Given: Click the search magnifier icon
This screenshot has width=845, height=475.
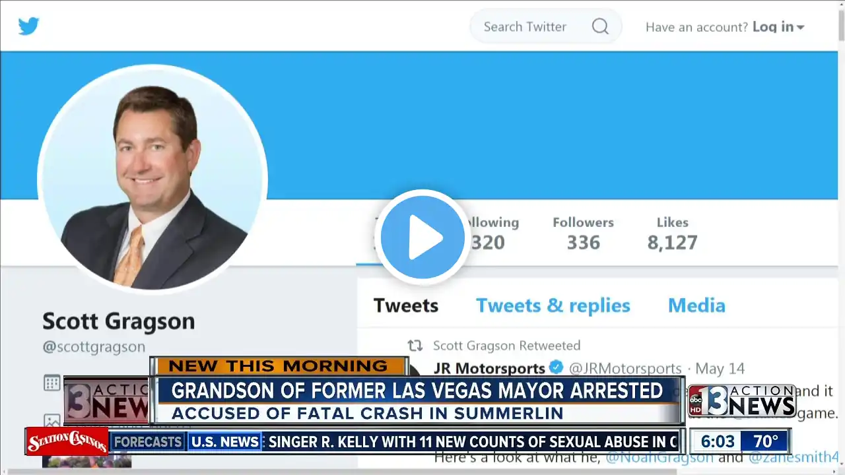Looking at the screenshot, I should coord(600,26).
